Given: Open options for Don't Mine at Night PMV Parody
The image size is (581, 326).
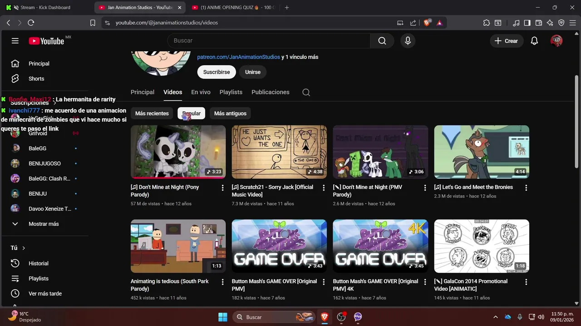Looking at the screenshot, I should click(425, 187).
